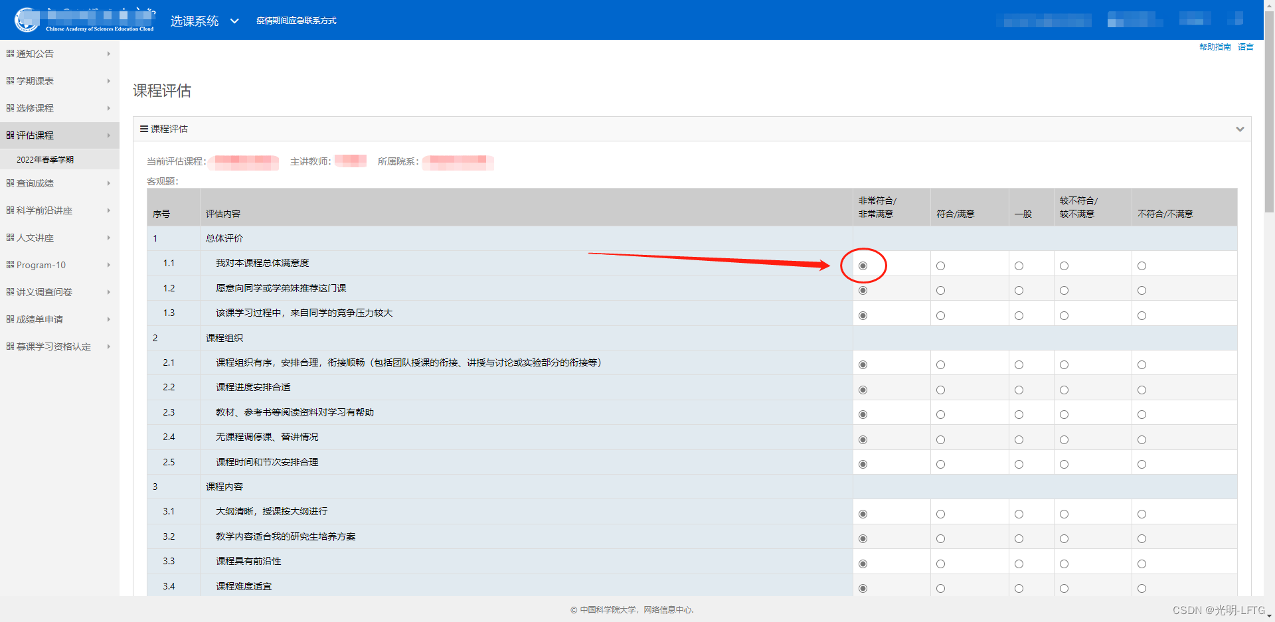Screen dimensions: 1275x622
Task: Click the hamburger icon in 课程评估 panel header
Action: (144, 129)
